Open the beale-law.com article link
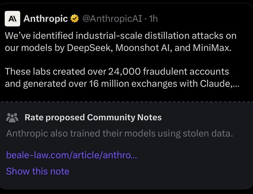 click(x=71, y=155)
